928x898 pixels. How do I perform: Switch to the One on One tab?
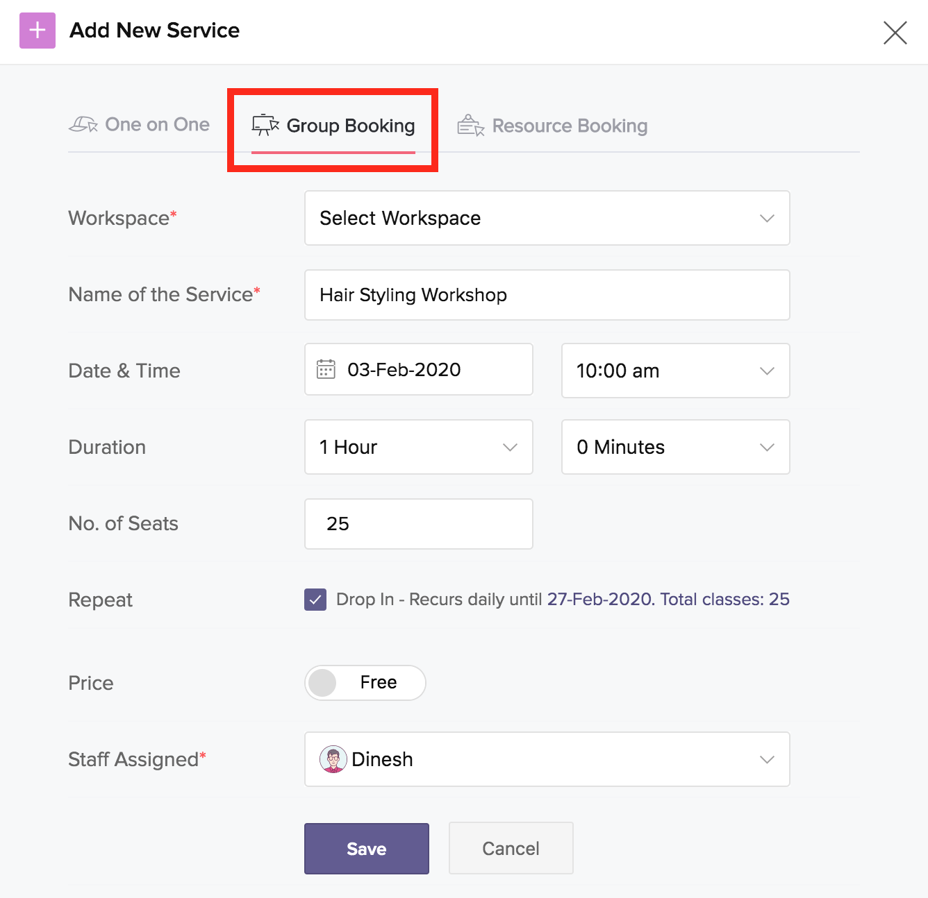point(140,125)
